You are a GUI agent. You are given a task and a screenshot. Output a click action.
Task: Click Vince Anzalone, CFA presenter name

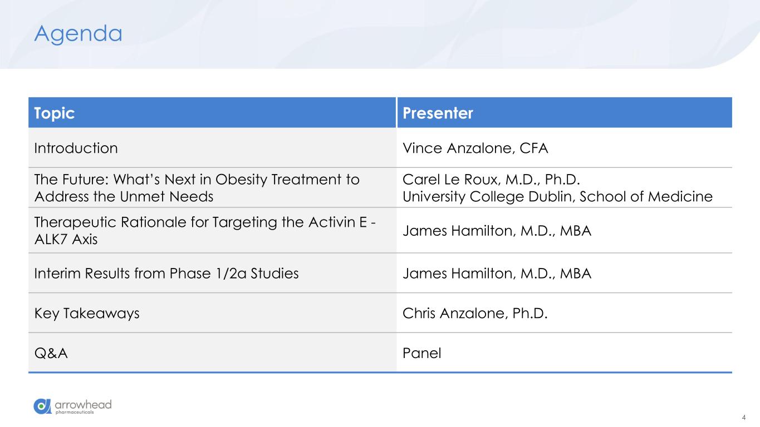pyautogui.click(x=475, y=148)
